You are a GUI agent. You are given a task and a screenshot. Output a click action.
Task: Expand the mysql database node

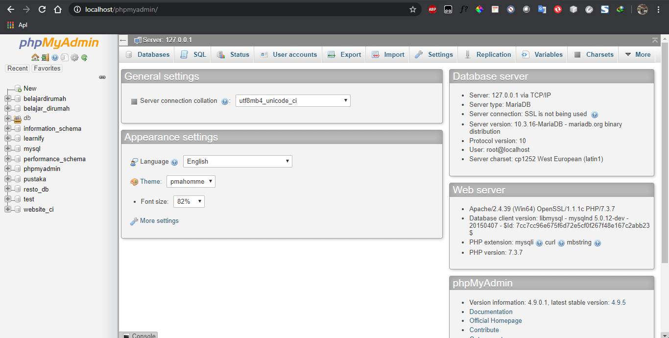[x=7, y=148]
